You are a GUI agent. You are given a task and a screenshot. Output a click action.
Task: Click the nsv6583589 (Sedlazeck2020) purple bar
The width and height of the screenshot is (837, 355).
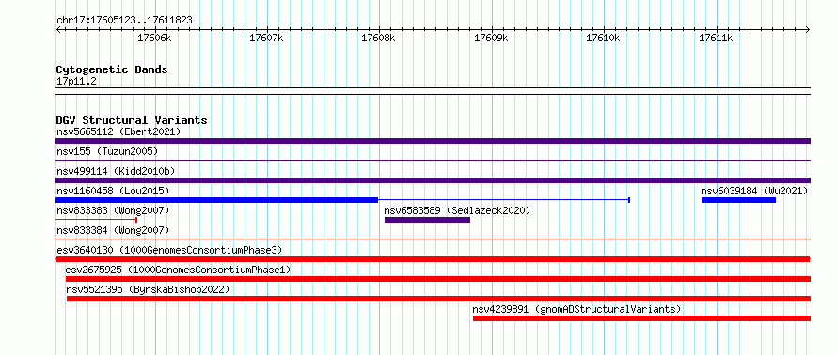427,220
